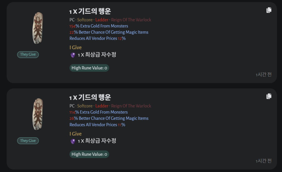Click the first listing's charm item image
This screenshot has width=282, height=172.
pos(38,28)
